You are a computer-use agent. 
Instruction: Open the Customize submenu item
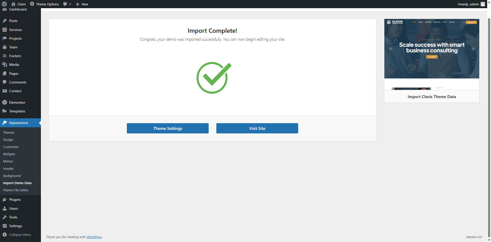tap(11, 147)
